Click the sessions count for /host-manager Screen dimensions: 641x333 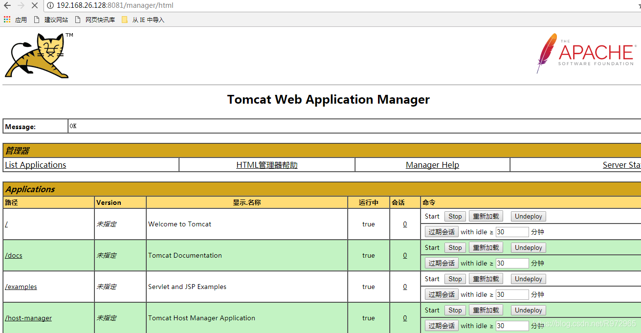405,318
